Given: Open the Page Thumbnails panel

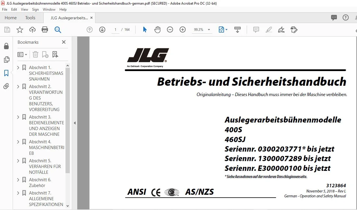Looking at the screenshot, I should [x=6, y=60].
